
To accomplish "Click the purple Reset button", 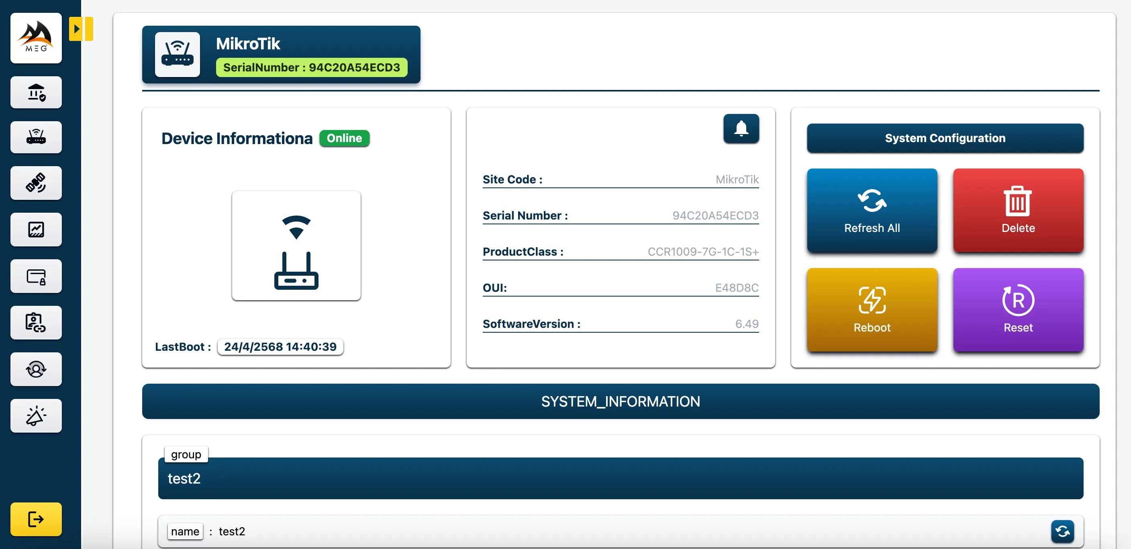I will pos(1018,310).
